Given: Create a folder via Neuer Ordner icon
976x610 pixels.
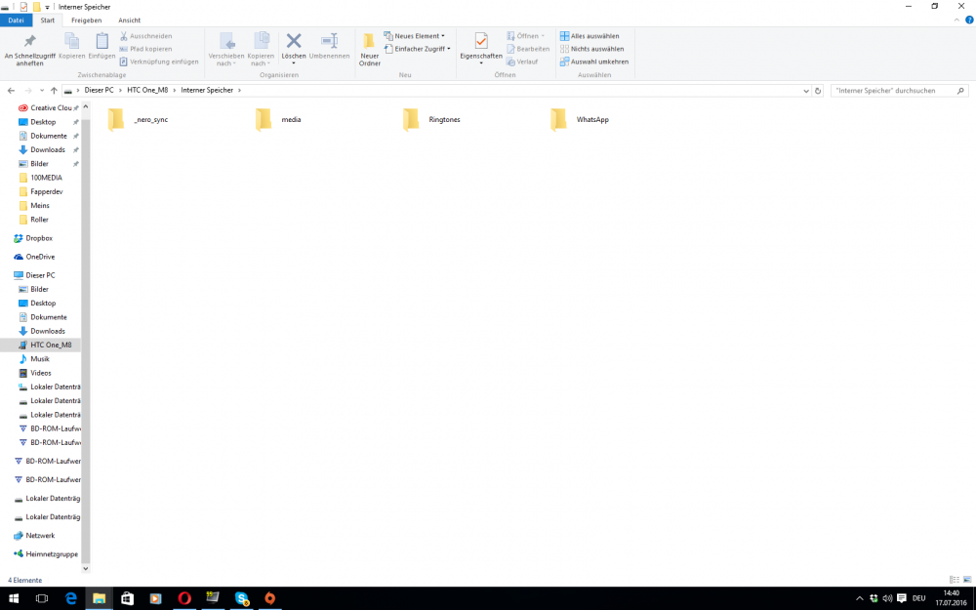Looking at the screenshot, I should coord(369,46).
